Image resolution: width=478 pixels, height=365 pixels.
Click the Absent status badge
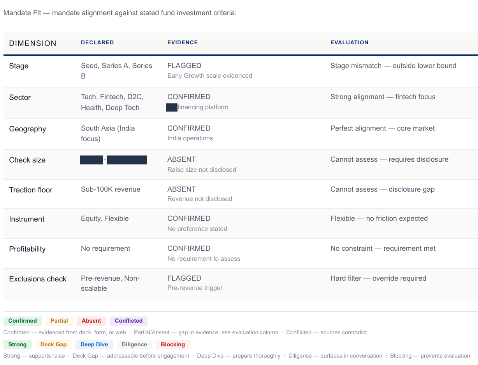click(x=91, y=321)
